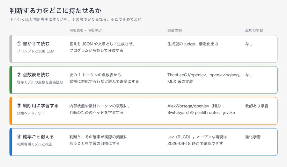Click the gray accent bar of card ①

(11, 49)
